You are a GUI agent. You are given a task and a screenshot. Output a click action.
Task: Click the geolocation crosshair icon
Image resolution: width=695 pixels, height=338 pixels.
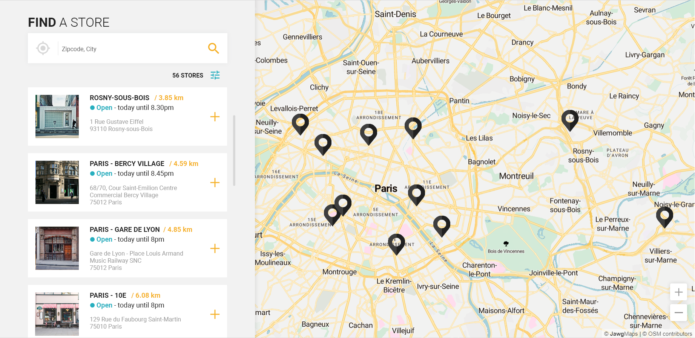(x=43, y=48)
